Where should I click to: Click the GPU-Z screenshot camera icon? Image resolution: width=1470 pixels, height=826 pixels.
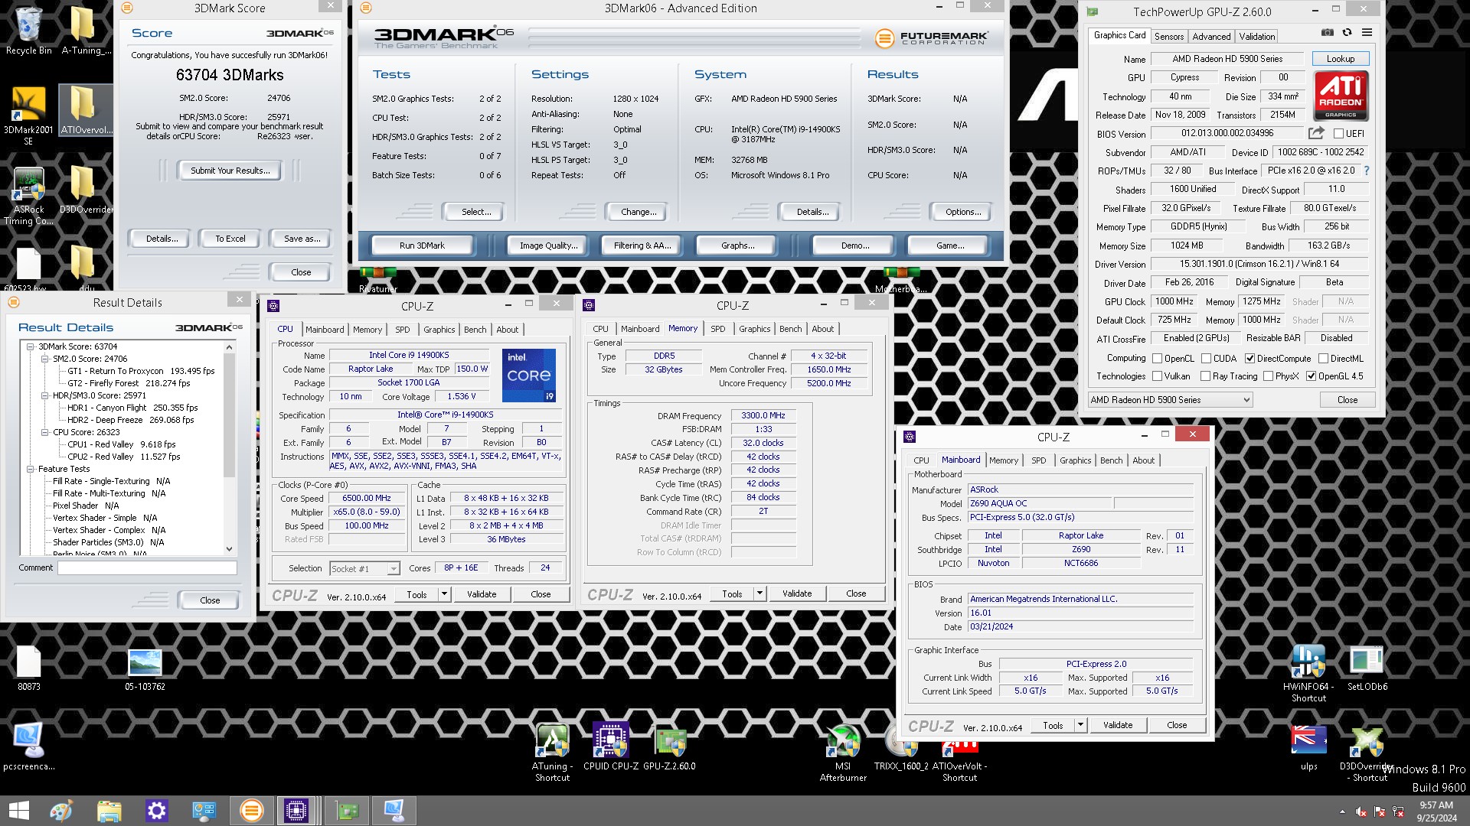click(x=1328, y=33)
